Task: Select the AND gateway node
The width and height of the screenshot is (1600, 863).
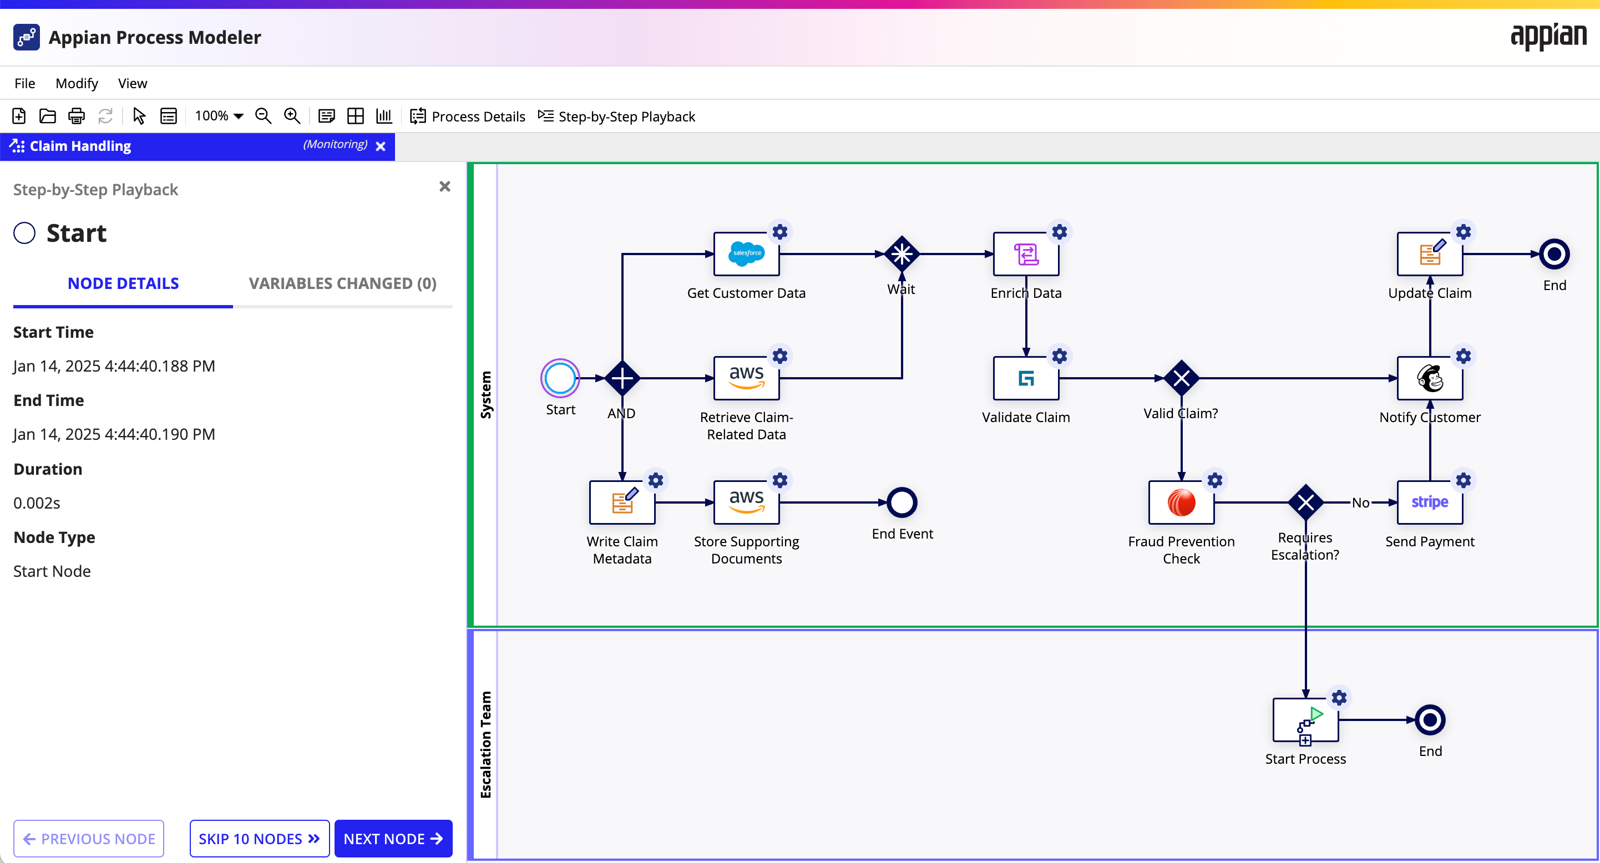Action: pos(622,378)
